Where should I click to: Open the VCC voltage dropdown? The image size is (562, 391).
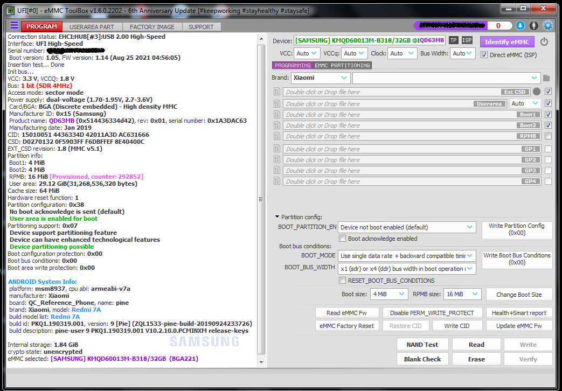click(307, 53)
